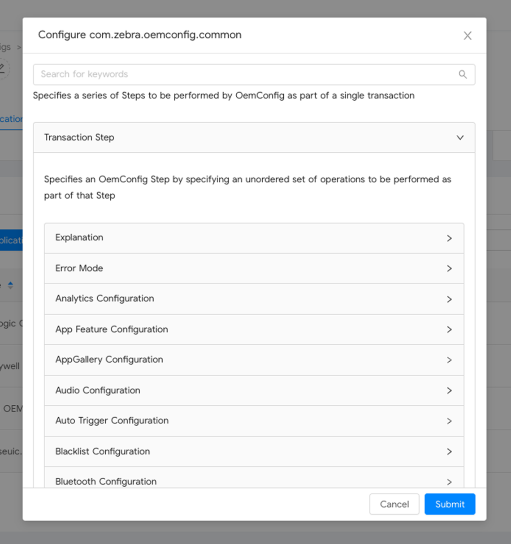This screenshot has width=511, height=544.
Task: Expand the Error Mode row
Action: point(254,268)
